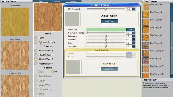Click the Adjust Color gray preview box

click(72, 19)
